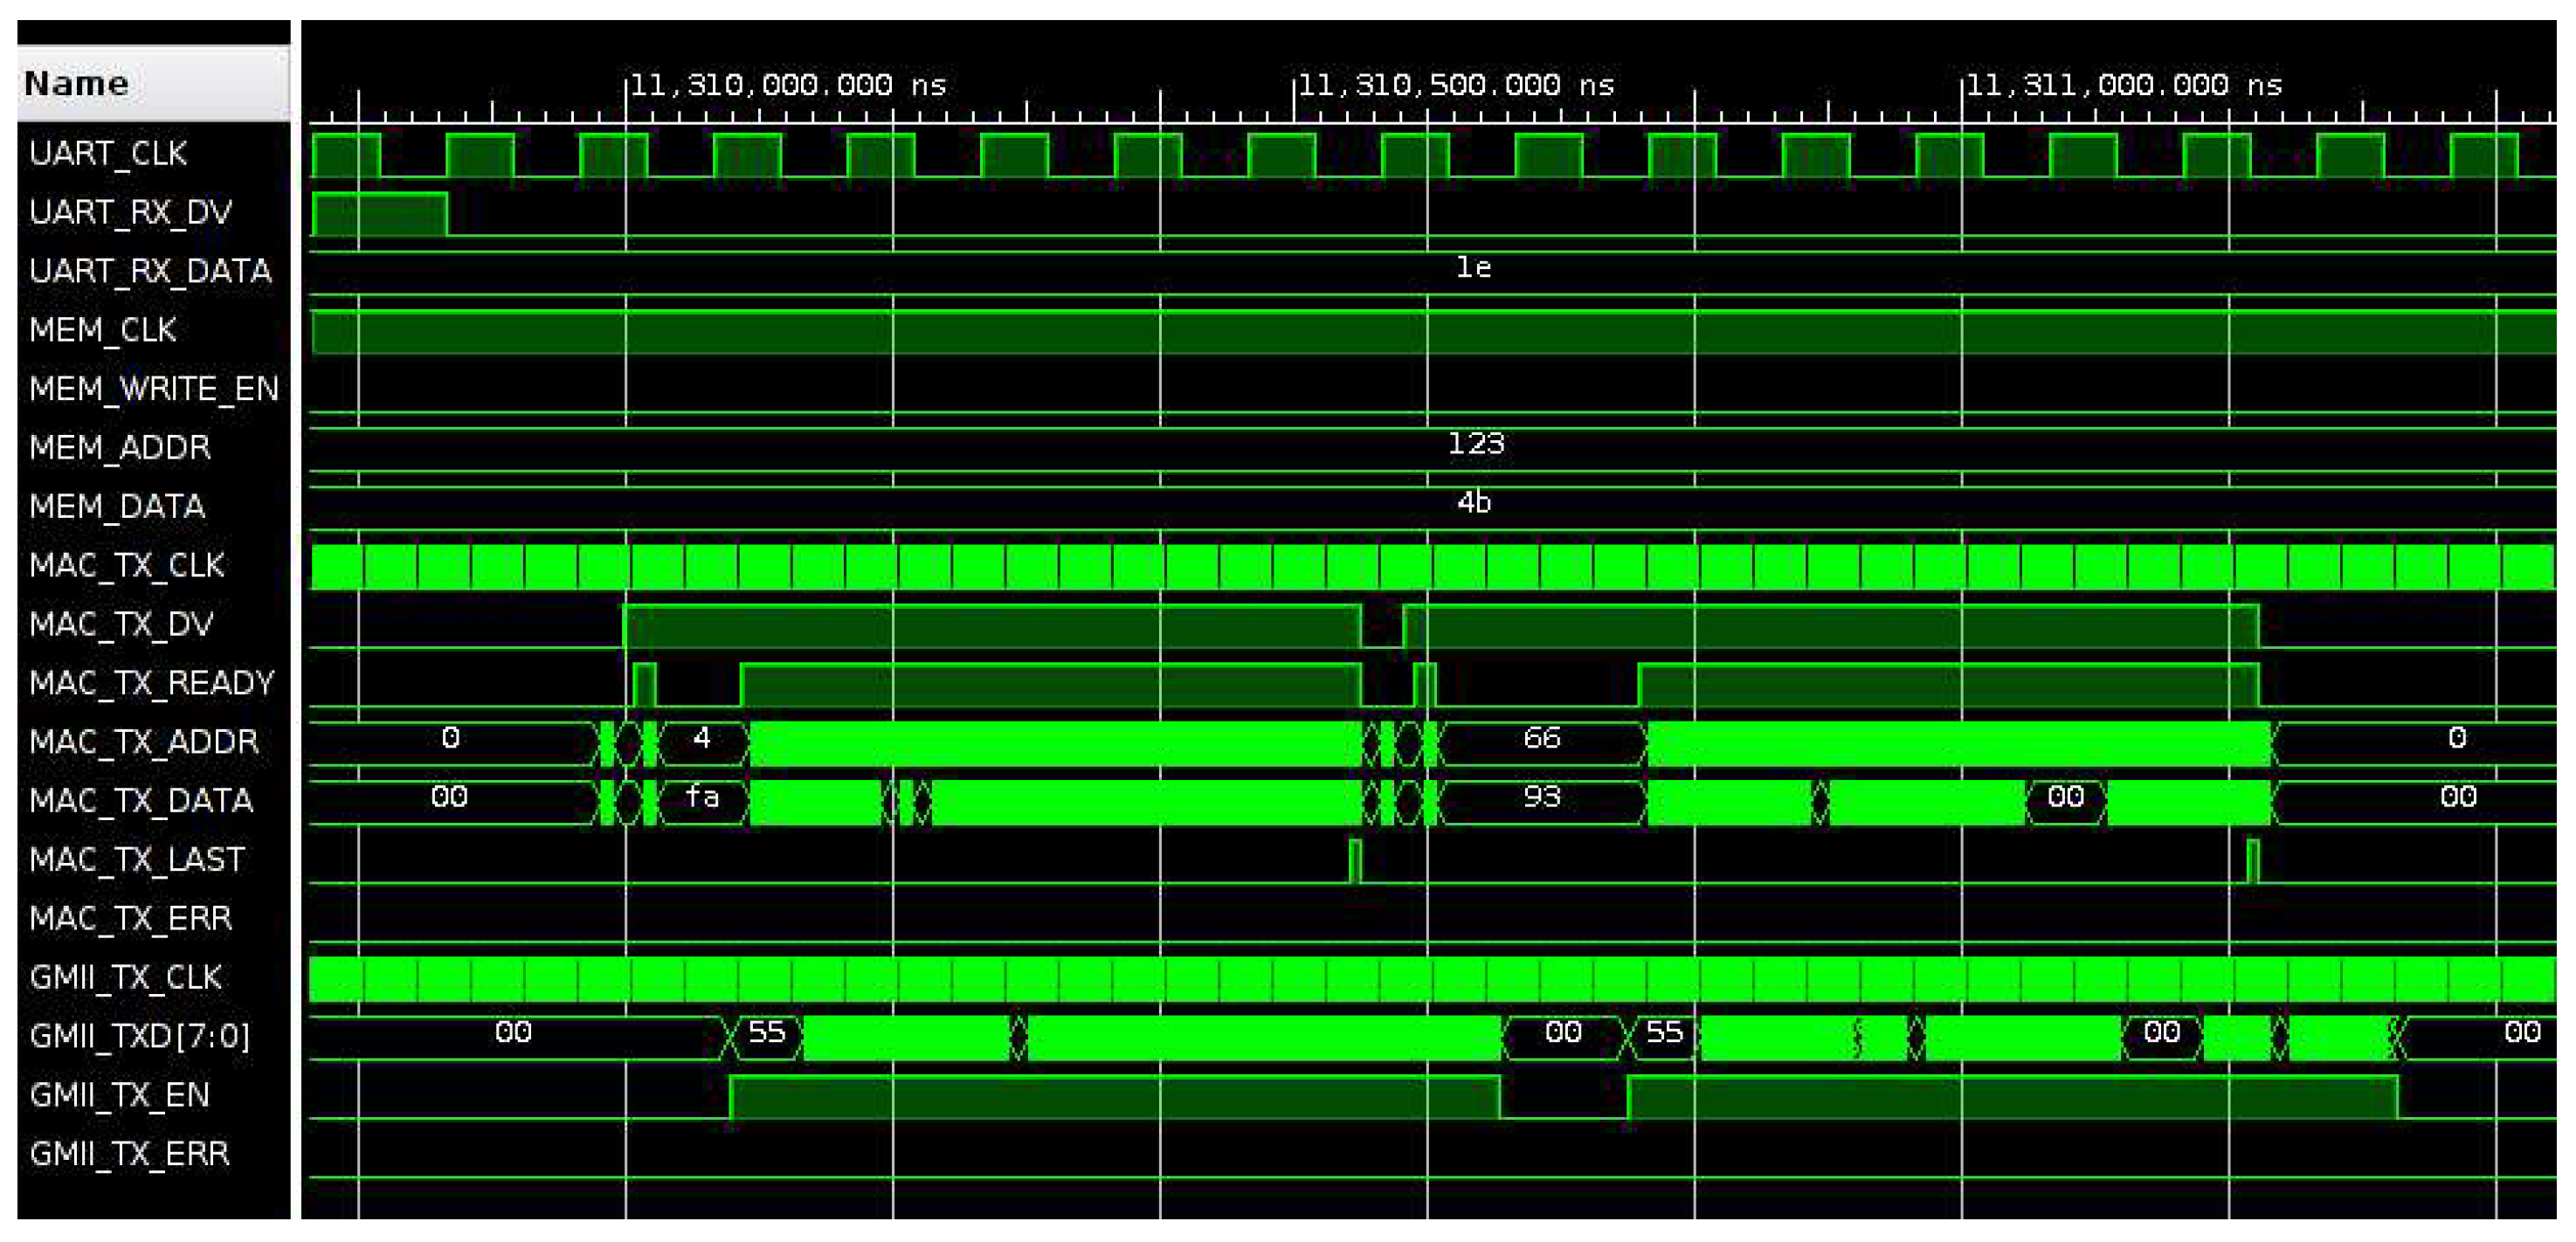Click the Name column header
This screenshot has height=1242, width=2576.
(x=77, y=83)
